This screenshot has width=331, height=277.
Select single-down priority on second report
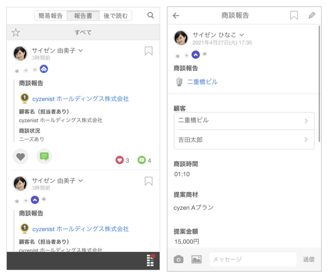pos(26,200)
